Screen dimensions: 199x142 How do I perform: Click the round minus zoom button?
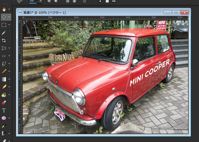point(68,1)
